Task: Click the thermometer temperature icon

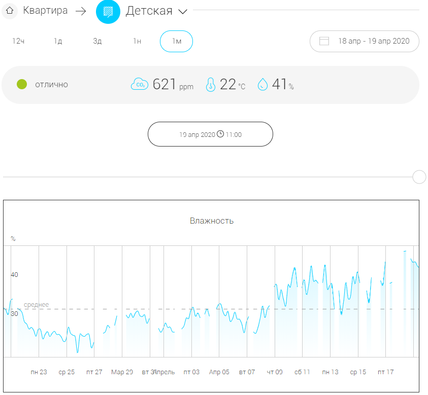Action: coord(210,85)
